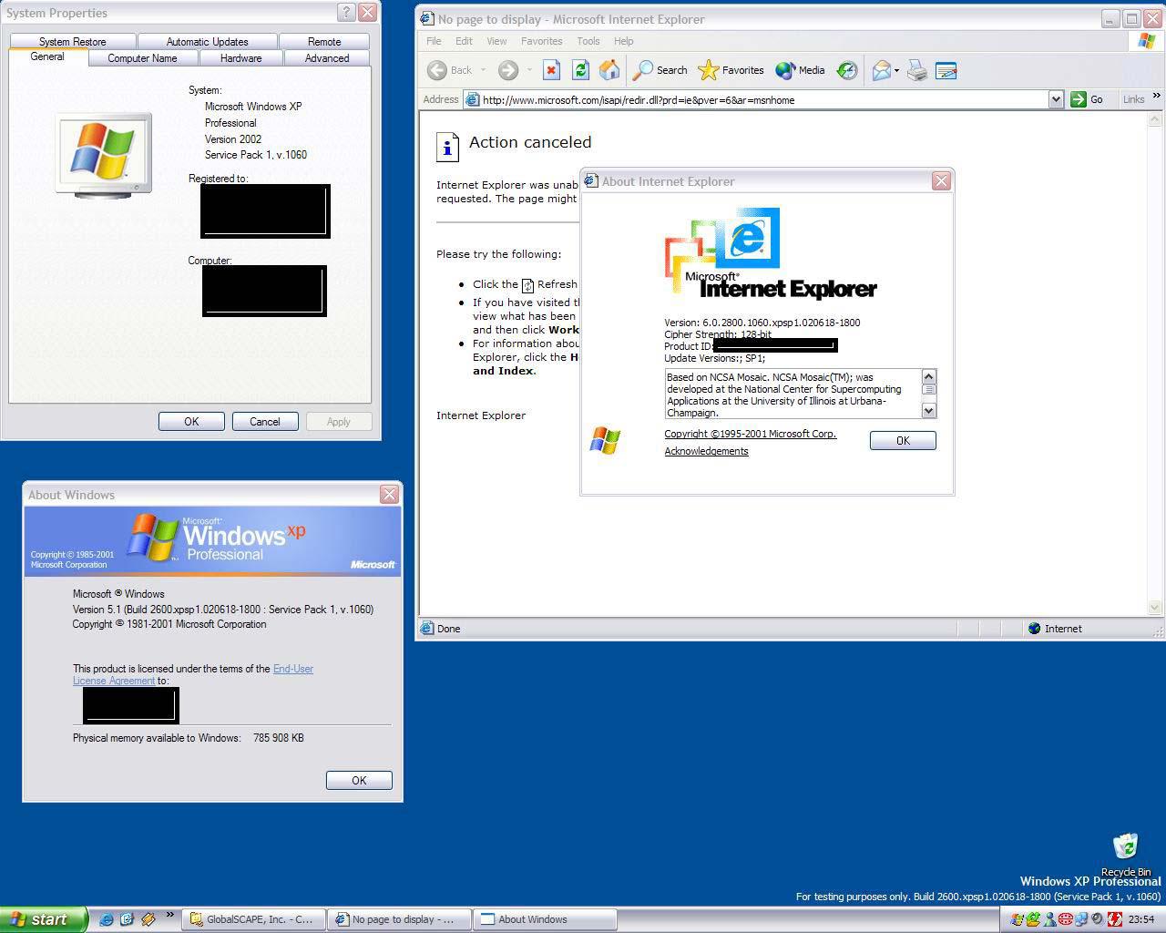Open the Favorites star panel
The height and width of the screenshot is (933, 1166).
tap(731, 70)
